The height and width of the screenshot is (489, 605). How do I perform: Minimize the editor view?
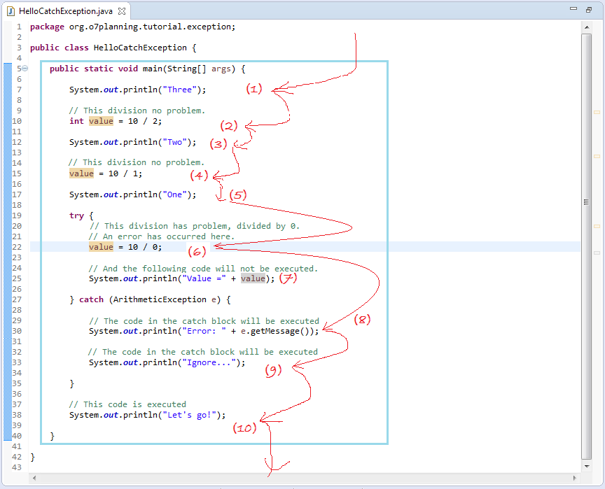click(x=573, y=8)
